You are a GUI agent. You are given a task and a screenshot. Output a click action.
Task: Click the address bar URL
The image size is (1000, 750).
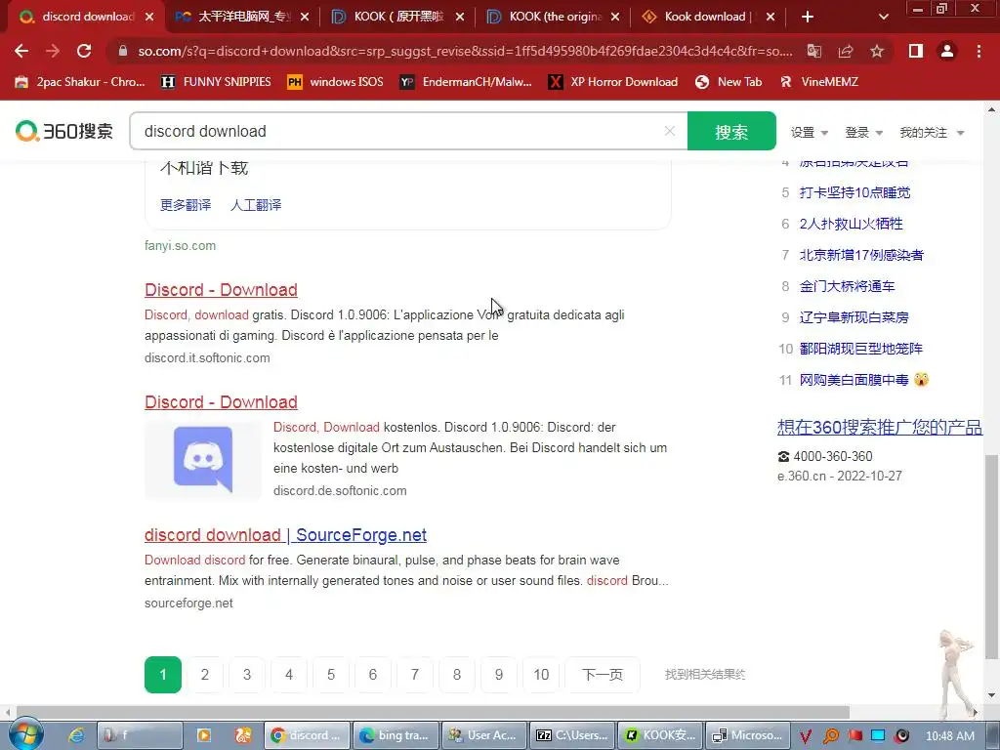point(466,51)
